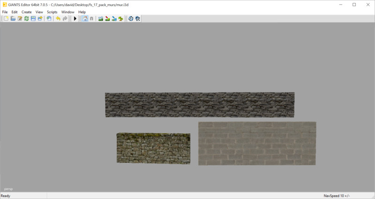Viewport: 375px width, 199px height.
Task: Click the Save floppy disk icon
Action: click(33, 19)
